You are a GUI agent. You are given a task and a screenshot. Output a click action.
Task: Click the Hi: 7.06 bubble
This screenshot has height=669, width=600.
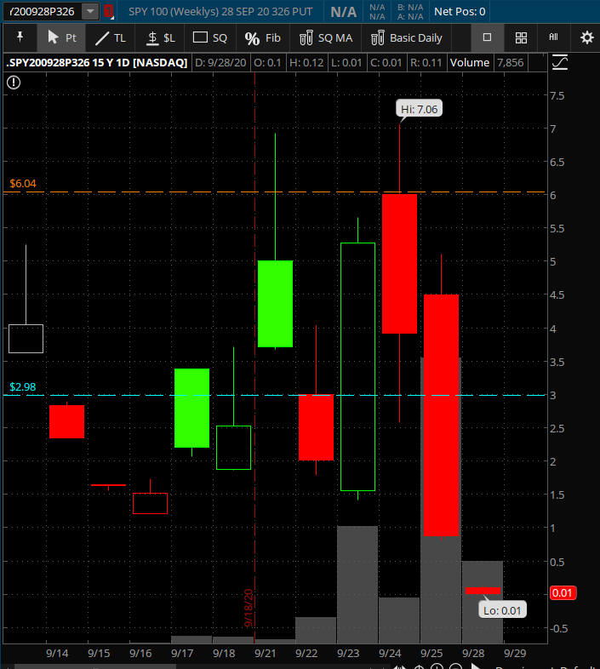click(x=419, y=109)
